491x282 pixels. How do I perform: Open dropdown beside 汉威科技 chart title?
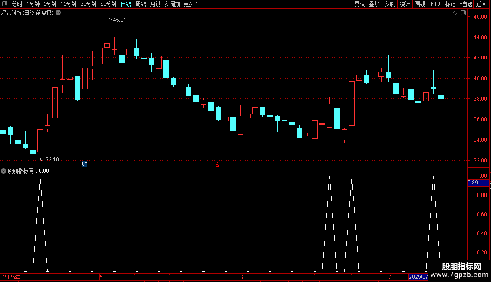58,13
